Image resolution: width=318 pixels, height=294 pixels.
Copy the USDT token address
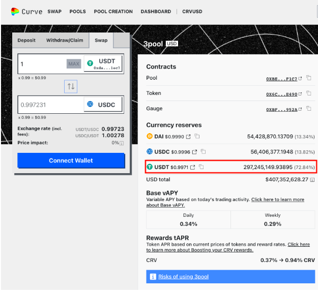[201, 167]
